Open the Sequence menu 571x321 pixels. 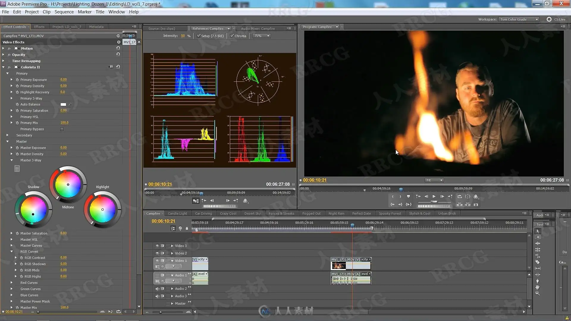click(x=64, y=12)
